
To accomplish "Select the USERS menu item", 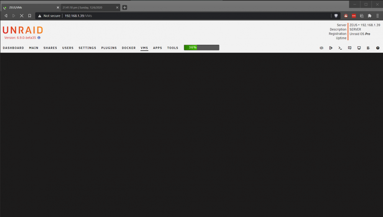I will coord(68,48).
